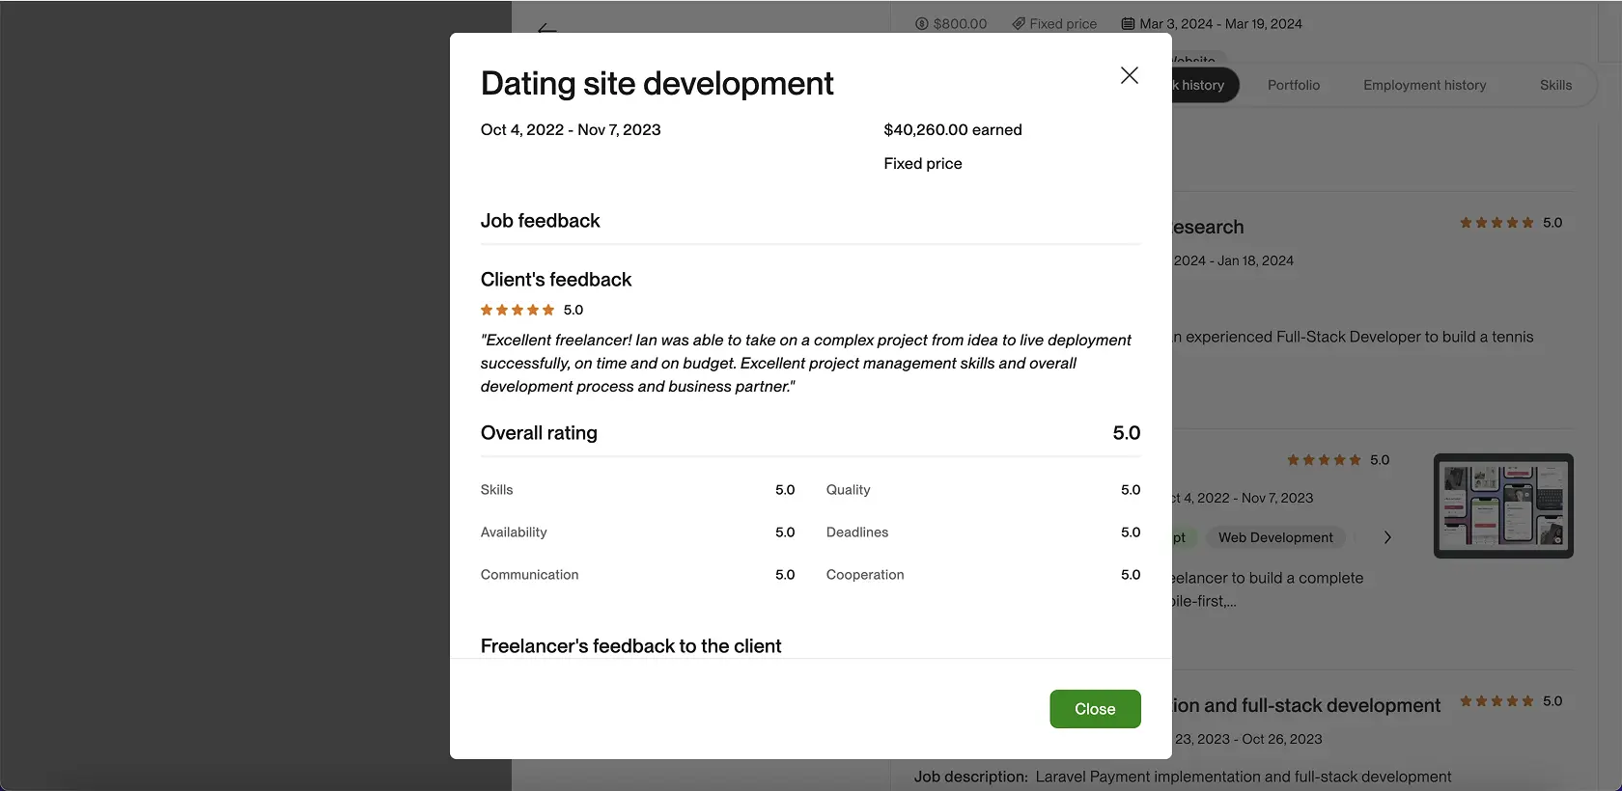Click the $800.00 budget icon in the background page
This screenshot has height=791, width=1622.
[x=921, y=24]
